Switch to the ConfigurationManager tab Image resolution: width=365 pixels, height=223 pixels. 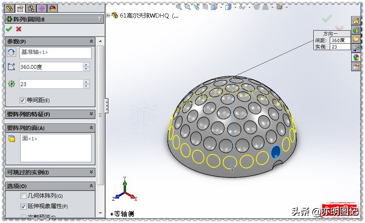tap(31, 9)
